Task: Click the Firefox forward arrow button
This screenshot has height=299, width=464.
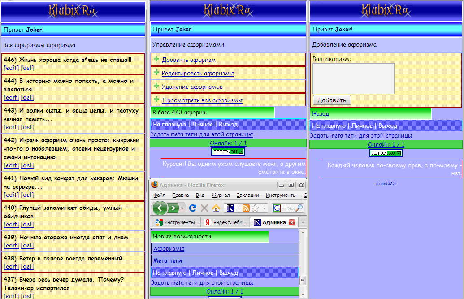Action: click(173, 208)
